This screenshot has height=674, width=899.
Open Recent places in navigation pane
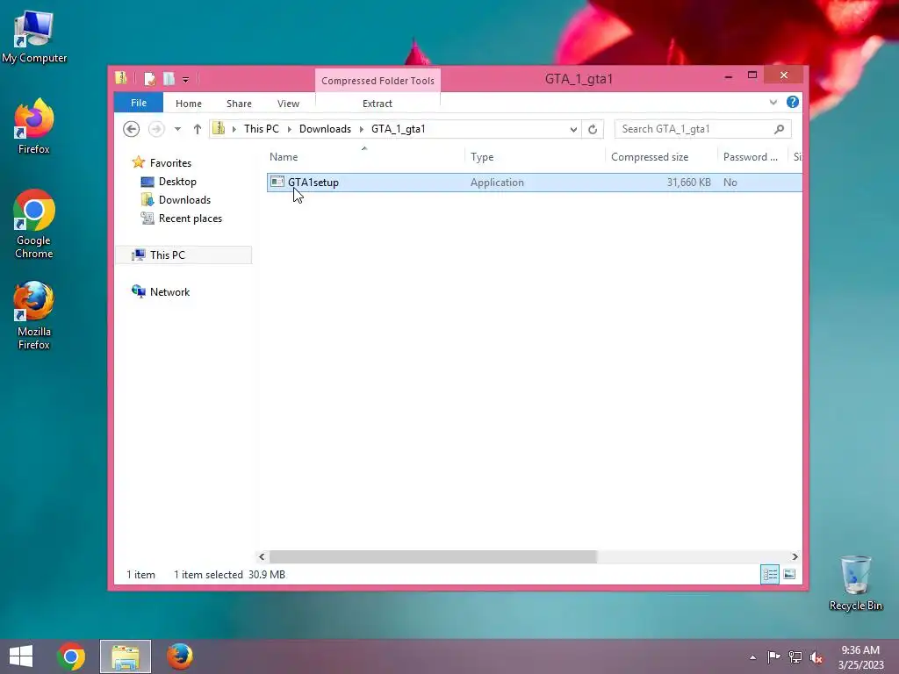(191, 219)
